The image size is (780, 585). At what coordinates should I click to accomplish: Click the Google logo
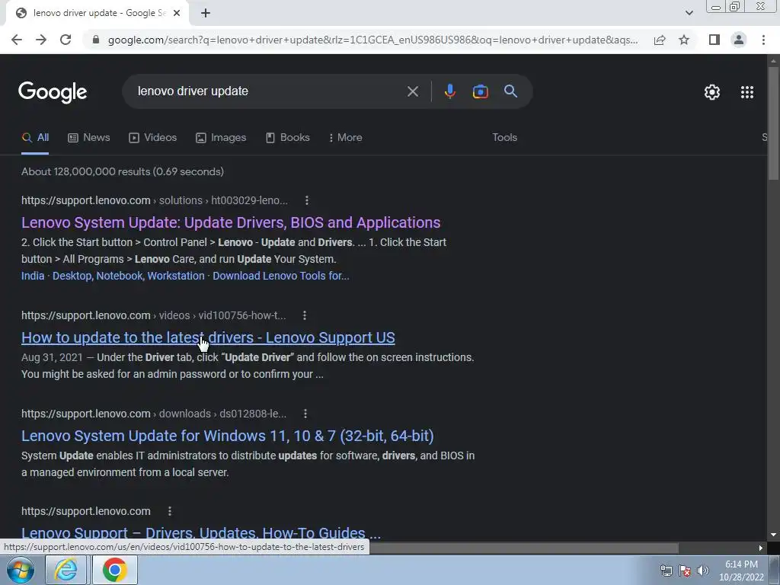53,92
